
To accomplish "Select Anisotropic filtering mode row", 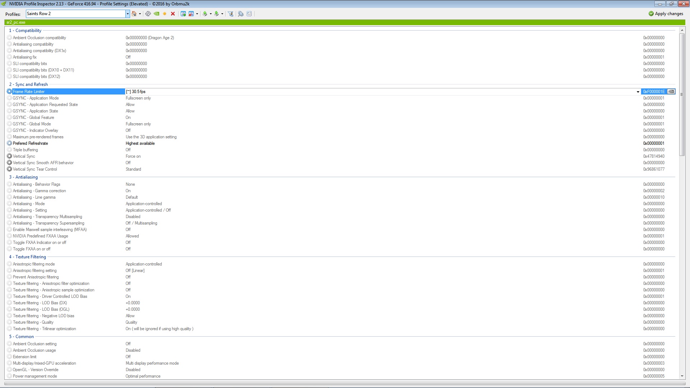I will pos(341,264).
